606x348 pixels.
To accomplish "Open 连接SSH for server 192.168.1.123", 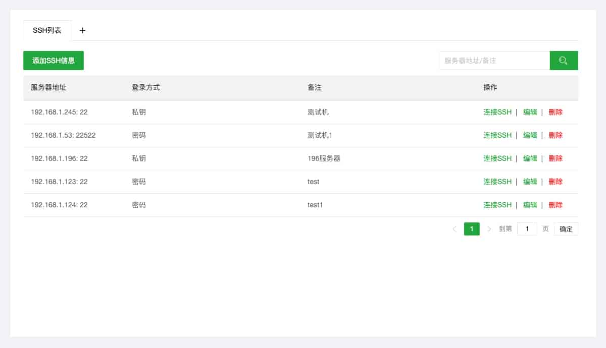I will pyautogui.click(x=497, y=182).
